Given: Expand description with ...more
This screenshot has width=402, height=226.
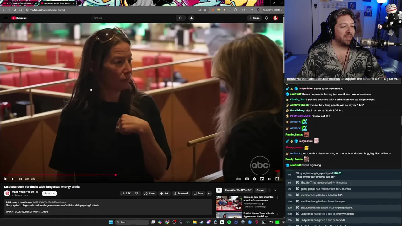Looking at the screenshot, I should pos(44,212).
